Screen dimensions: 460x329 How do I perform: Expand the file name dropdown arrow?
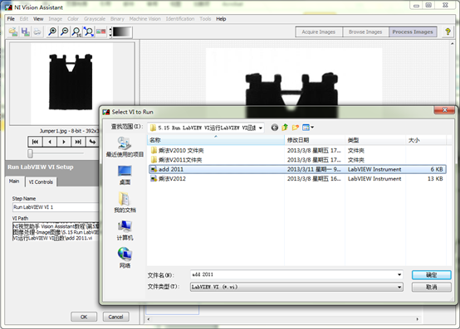pyautogui.click(x=399, y=274)
